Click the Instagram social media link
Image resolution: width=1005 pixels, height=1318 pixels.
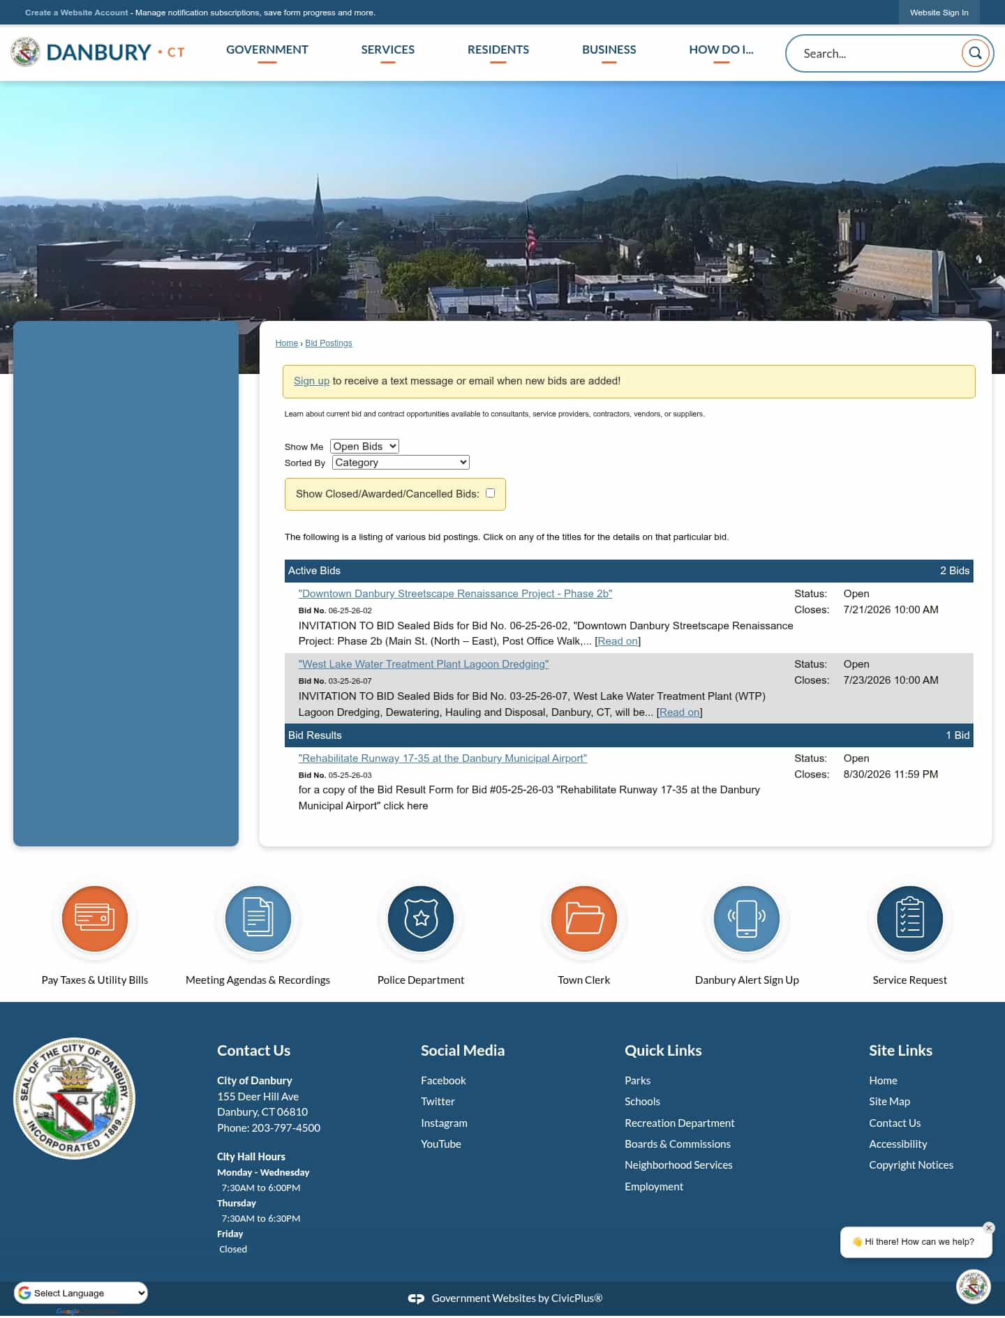(x=444, y=1123)
